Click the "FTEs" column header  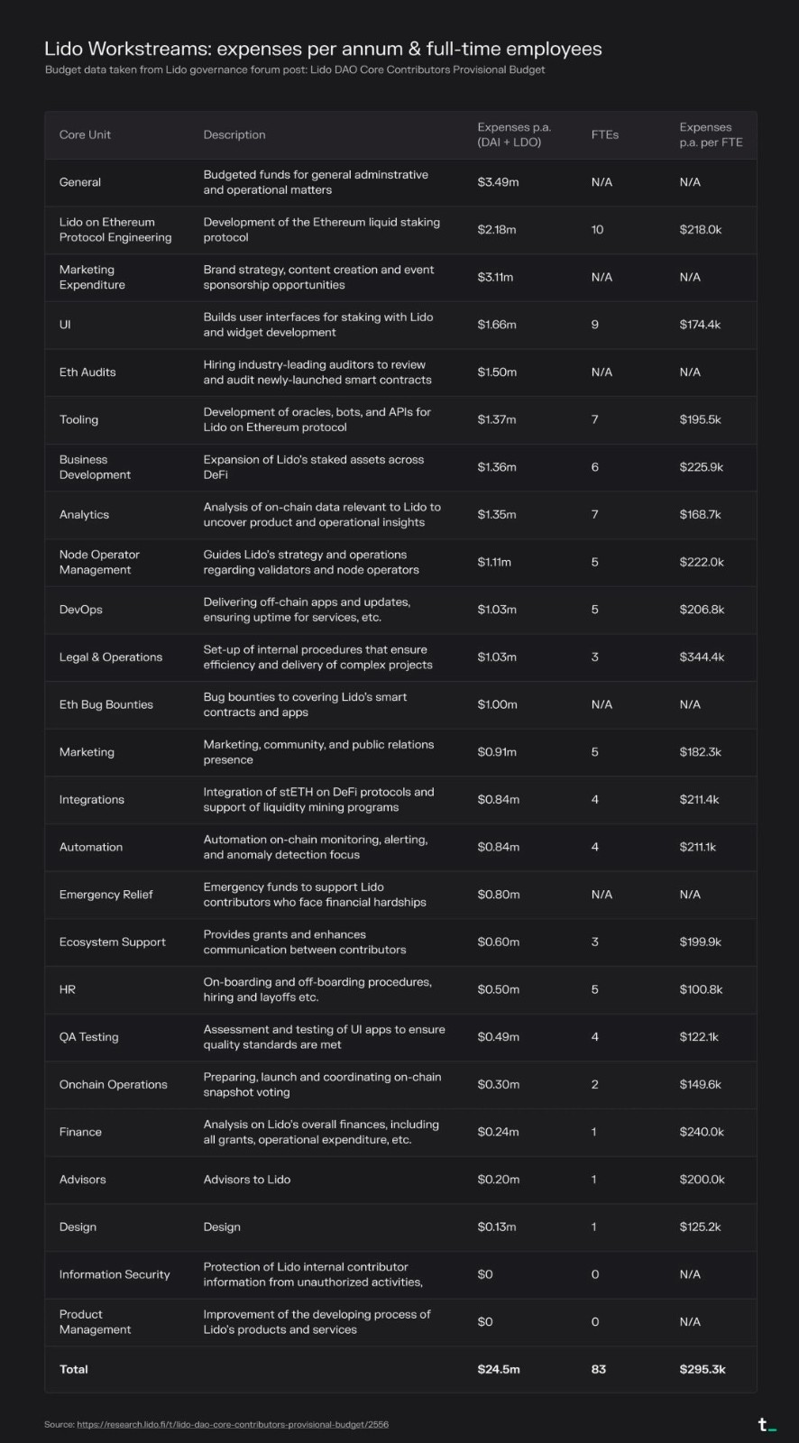coord(605,135)
